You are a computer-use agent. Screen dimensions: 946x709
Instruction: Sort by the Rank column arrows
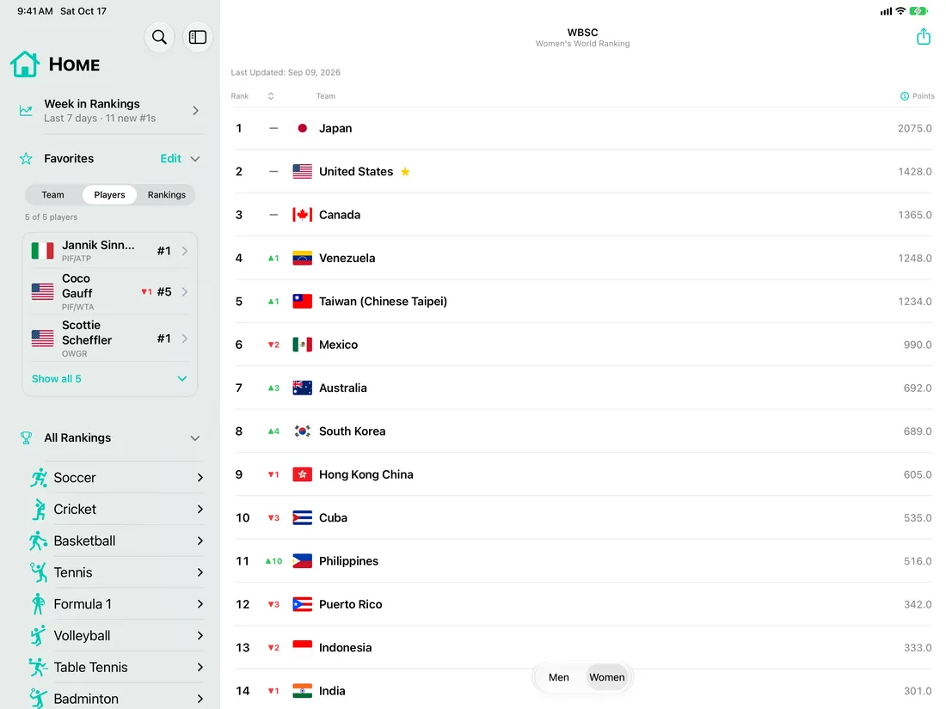271,96
